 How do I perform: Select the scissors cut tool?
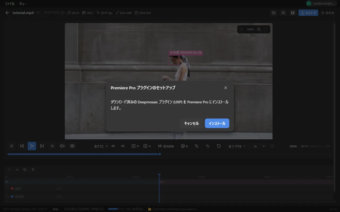33,170
